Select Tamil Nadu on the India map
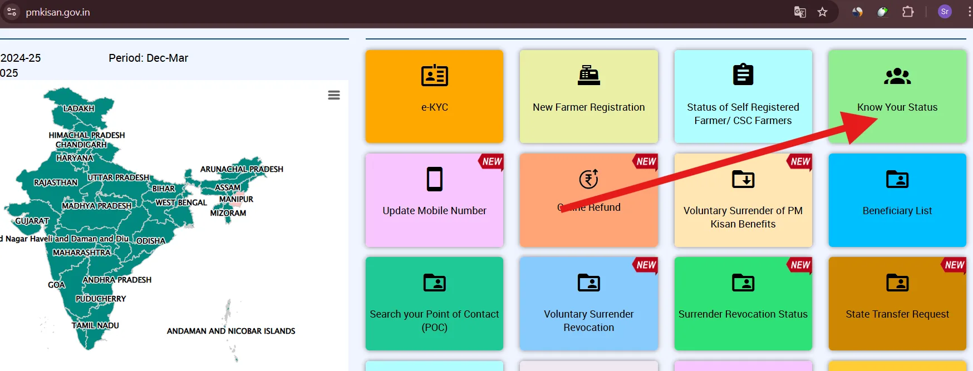This screenshot has height=371, width=973. click(95, 325)
